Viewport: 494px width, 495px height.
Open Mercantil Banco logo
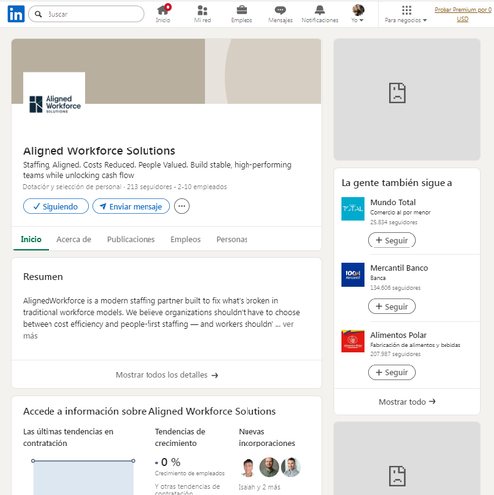coord(352,275)
